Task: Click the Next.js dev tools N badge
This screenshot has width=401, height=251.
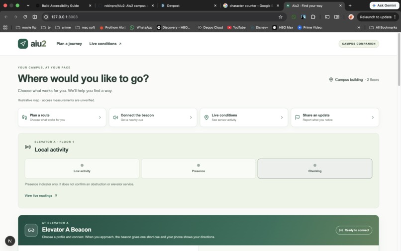Action: coord(10,241)
